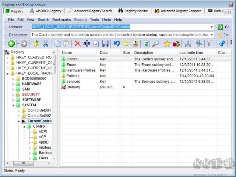Click the document with checkmark icon

[x=96, y=44]
